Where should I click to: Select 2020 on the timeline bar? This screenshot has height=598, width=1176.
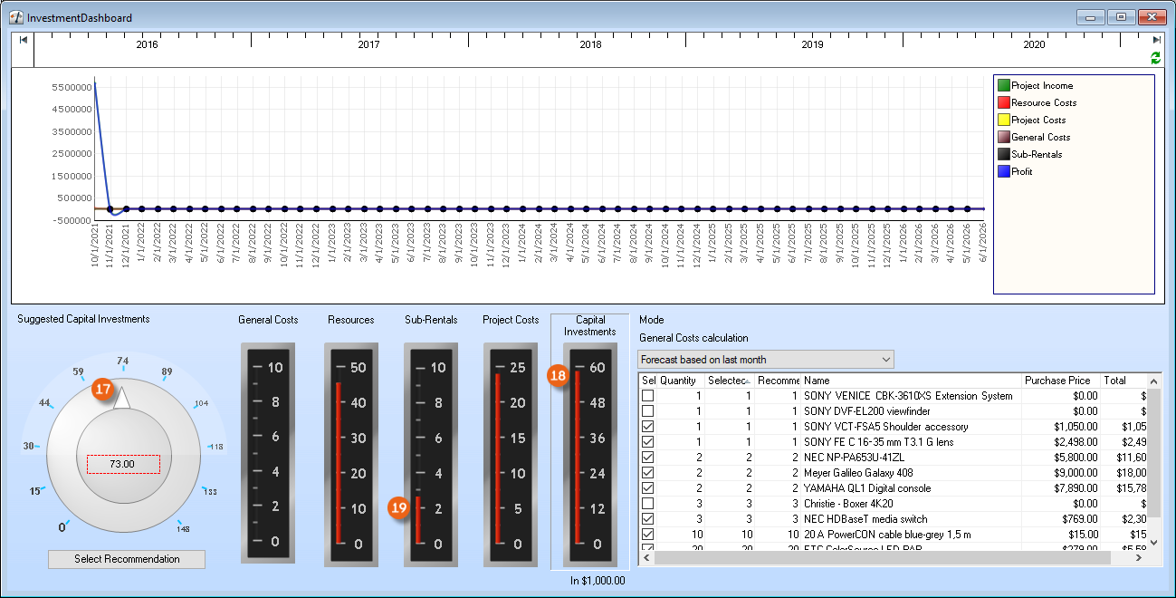click(1034, 44)
